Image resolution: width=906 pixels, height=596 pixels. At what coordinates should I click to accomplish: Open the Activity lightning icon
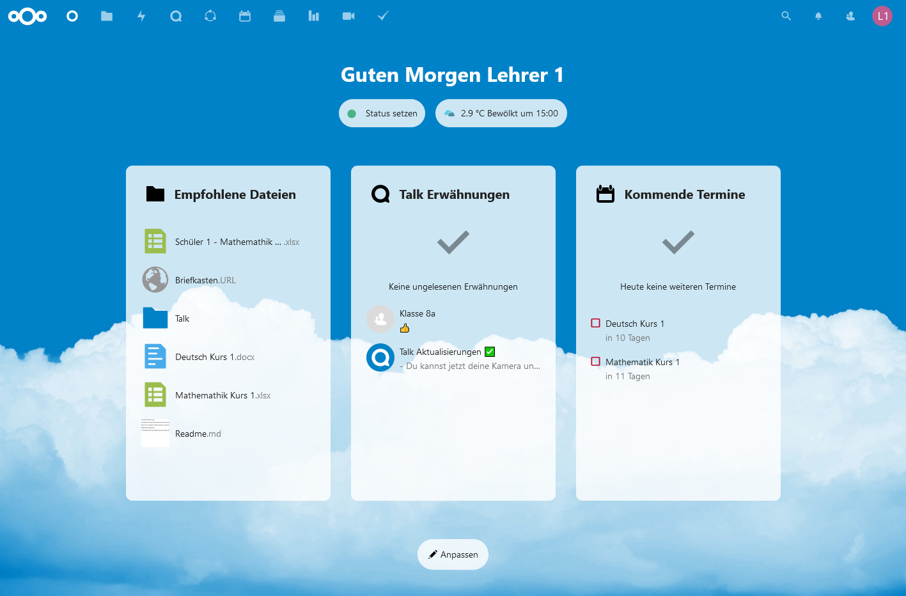[141, 16]
